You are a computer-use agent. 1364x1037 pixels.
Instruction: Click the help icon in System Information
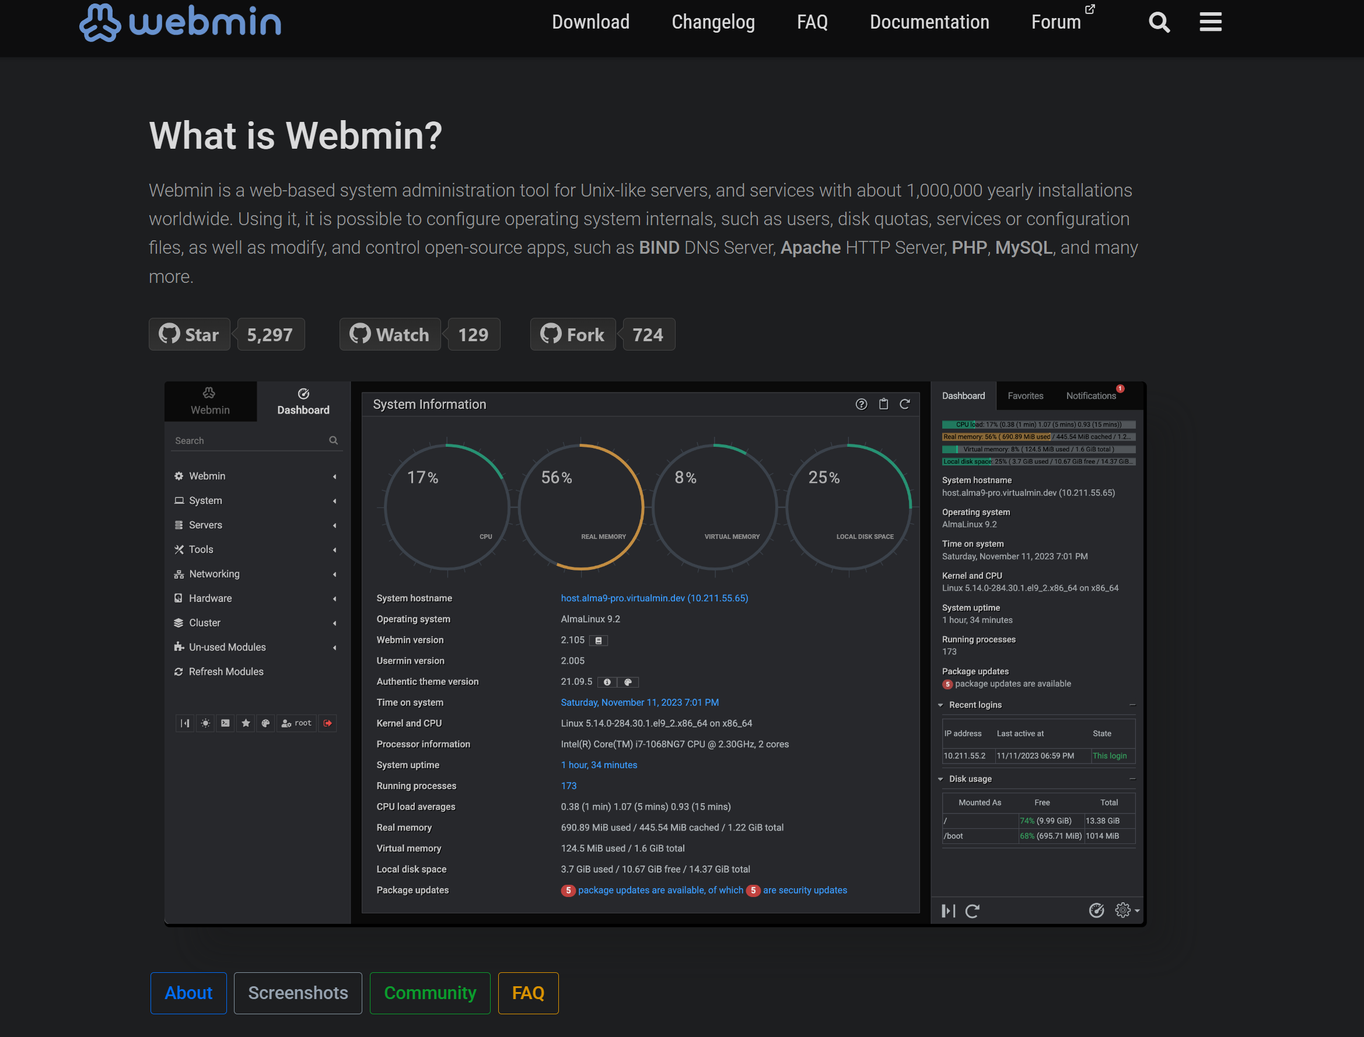[861, 404]
